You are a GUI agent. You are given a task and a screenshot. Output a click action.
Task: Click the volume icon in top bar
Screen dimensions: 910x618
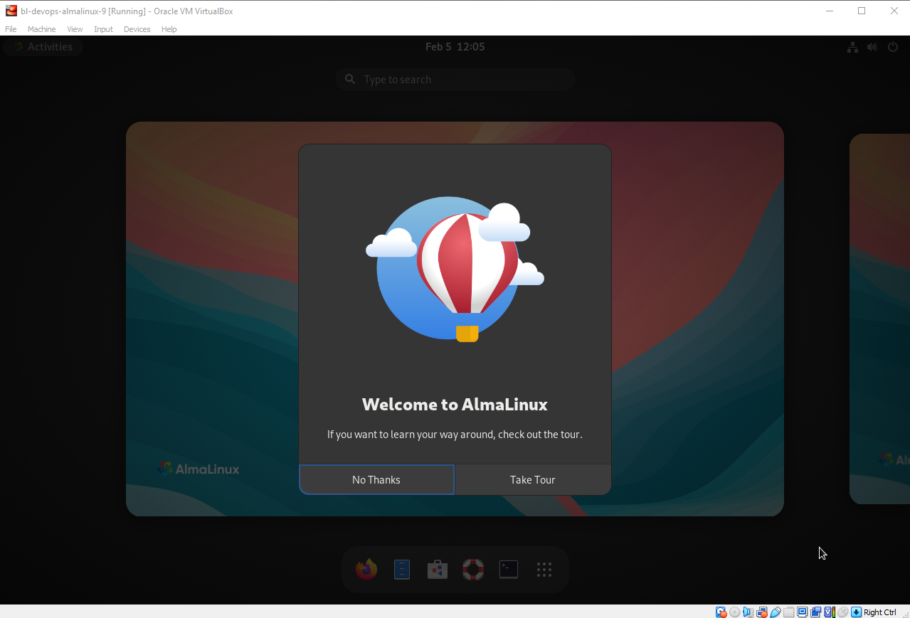[872, 47]
